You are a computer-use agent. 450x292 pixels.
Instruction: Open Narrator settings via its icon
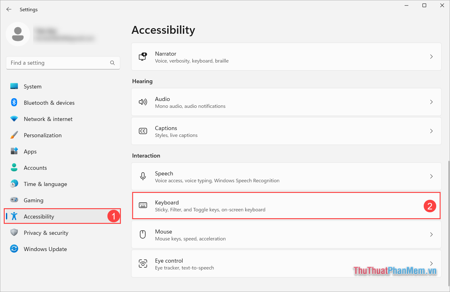[143, 57]
